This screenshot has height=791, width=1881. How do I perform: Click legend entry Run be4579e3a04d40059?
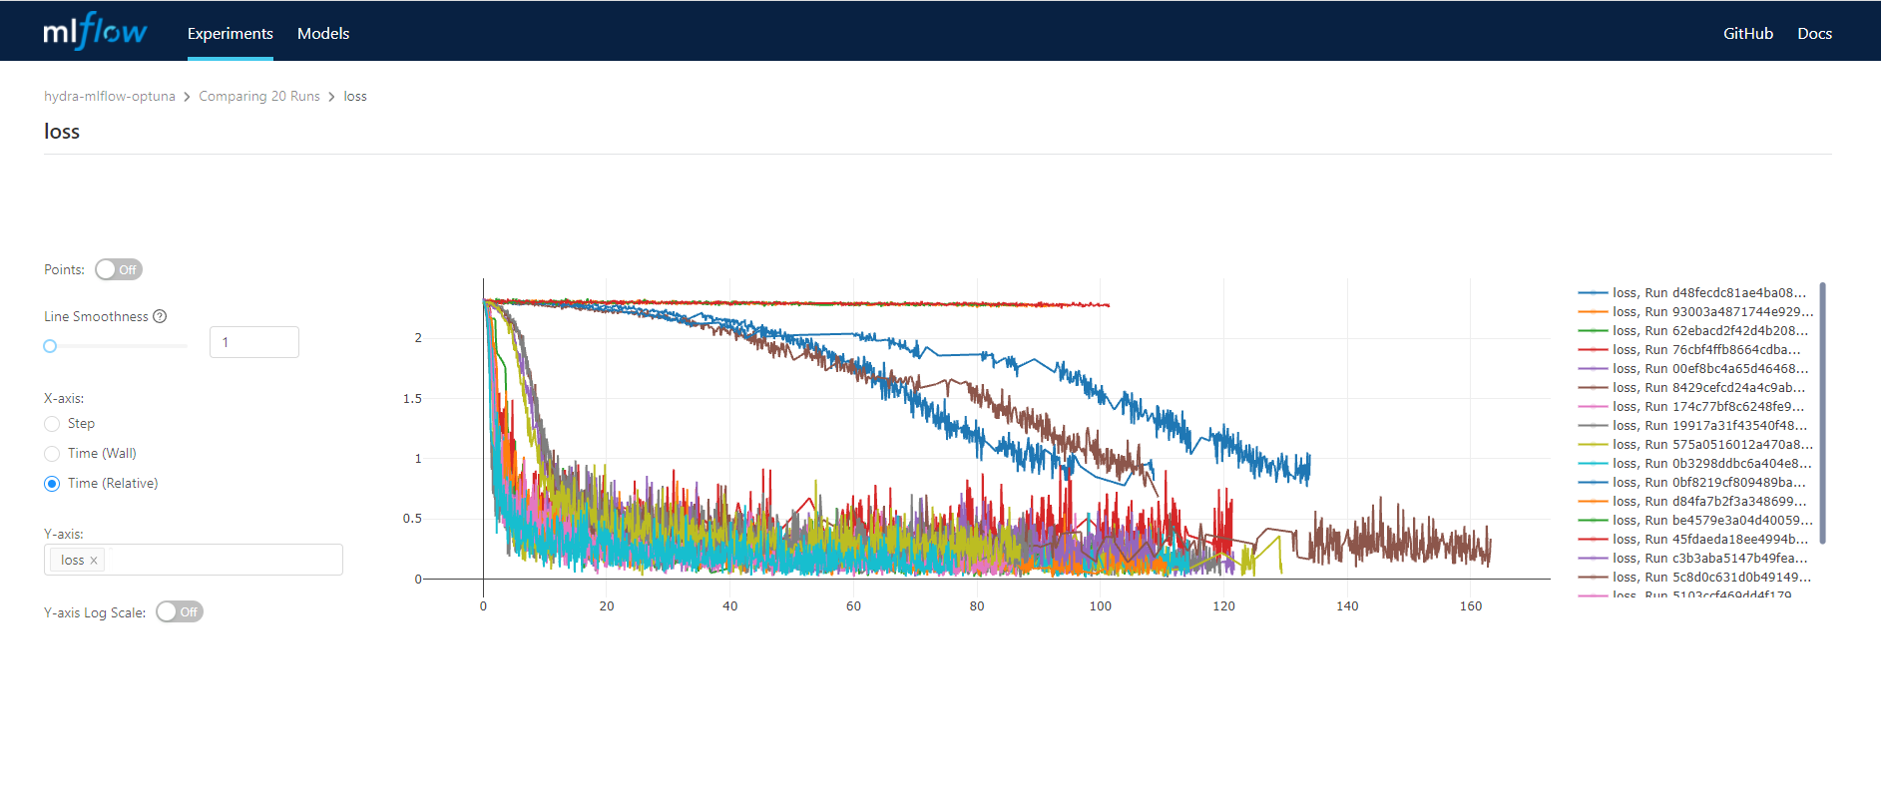1695,520
